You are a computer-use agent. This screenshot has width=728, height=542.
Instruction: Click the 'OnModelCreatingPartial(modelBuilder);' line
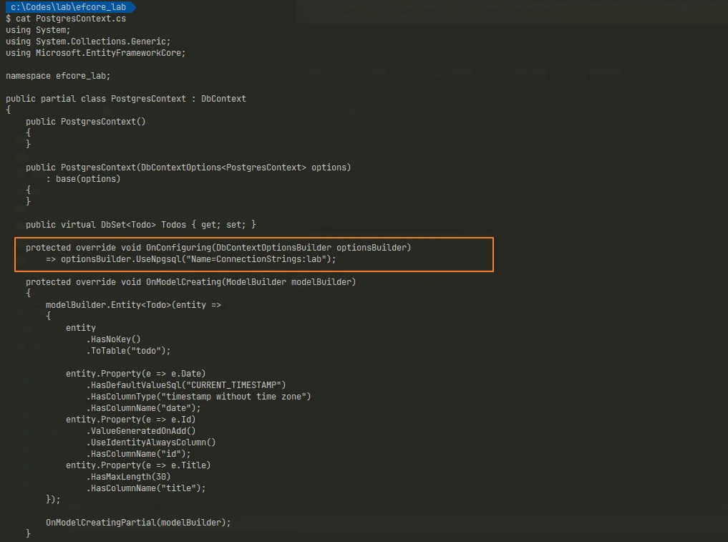coord(138,523)
